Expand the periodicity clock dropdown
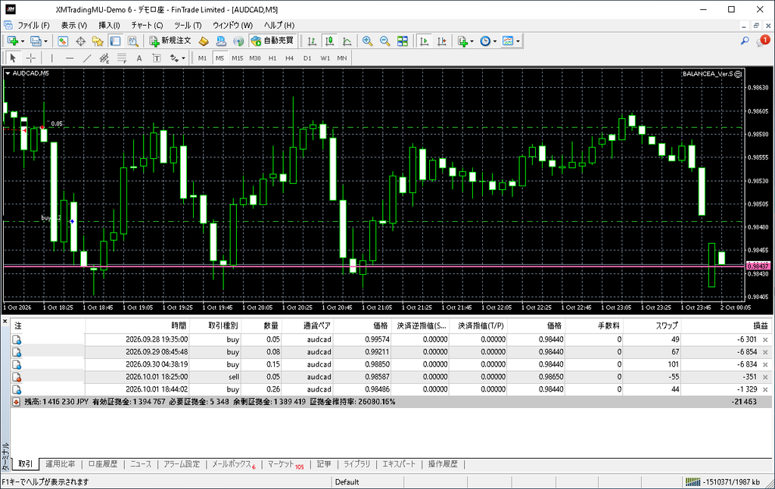775x489 pixels. coord(495,41)
